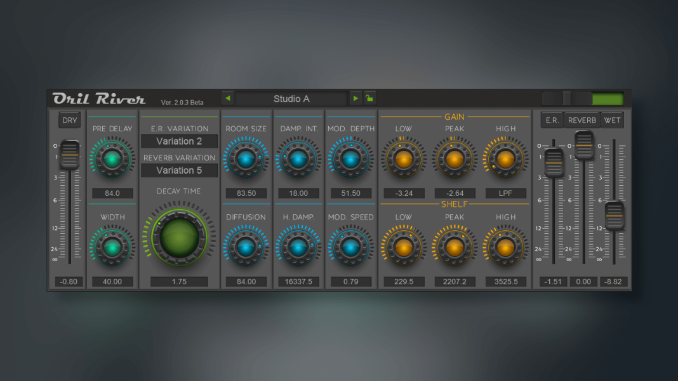Select the WET channel label
This screenshot has width=678, height=381.
click(612, 119)
